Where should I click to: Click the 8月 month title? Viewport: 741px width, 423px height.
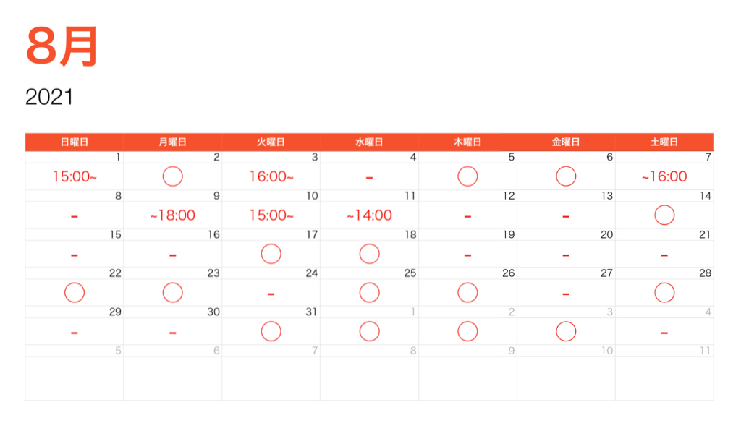(62, 47)
